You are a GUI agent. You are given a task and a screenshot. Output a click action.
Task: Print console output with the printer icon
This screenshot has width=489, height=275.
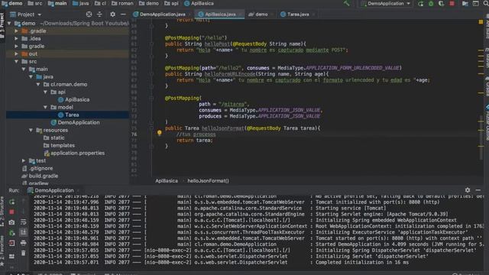[24, 243]
